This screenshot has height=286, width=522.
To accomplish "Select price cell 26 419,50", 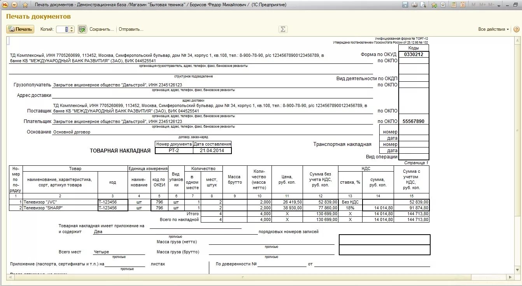I will click(287, 202).
